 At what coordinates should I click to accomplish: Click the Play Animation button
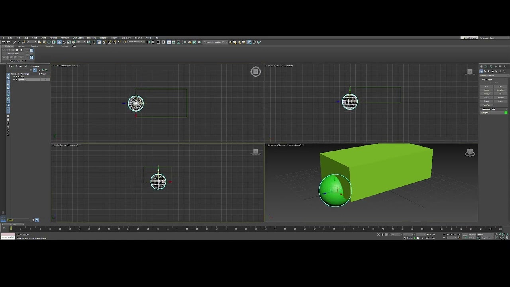(x=451, y=234)
